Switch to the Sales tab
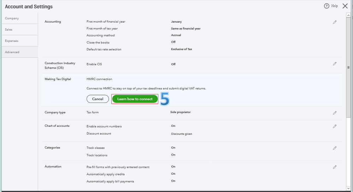Screen dimensions: 353x192 (9, 30)
